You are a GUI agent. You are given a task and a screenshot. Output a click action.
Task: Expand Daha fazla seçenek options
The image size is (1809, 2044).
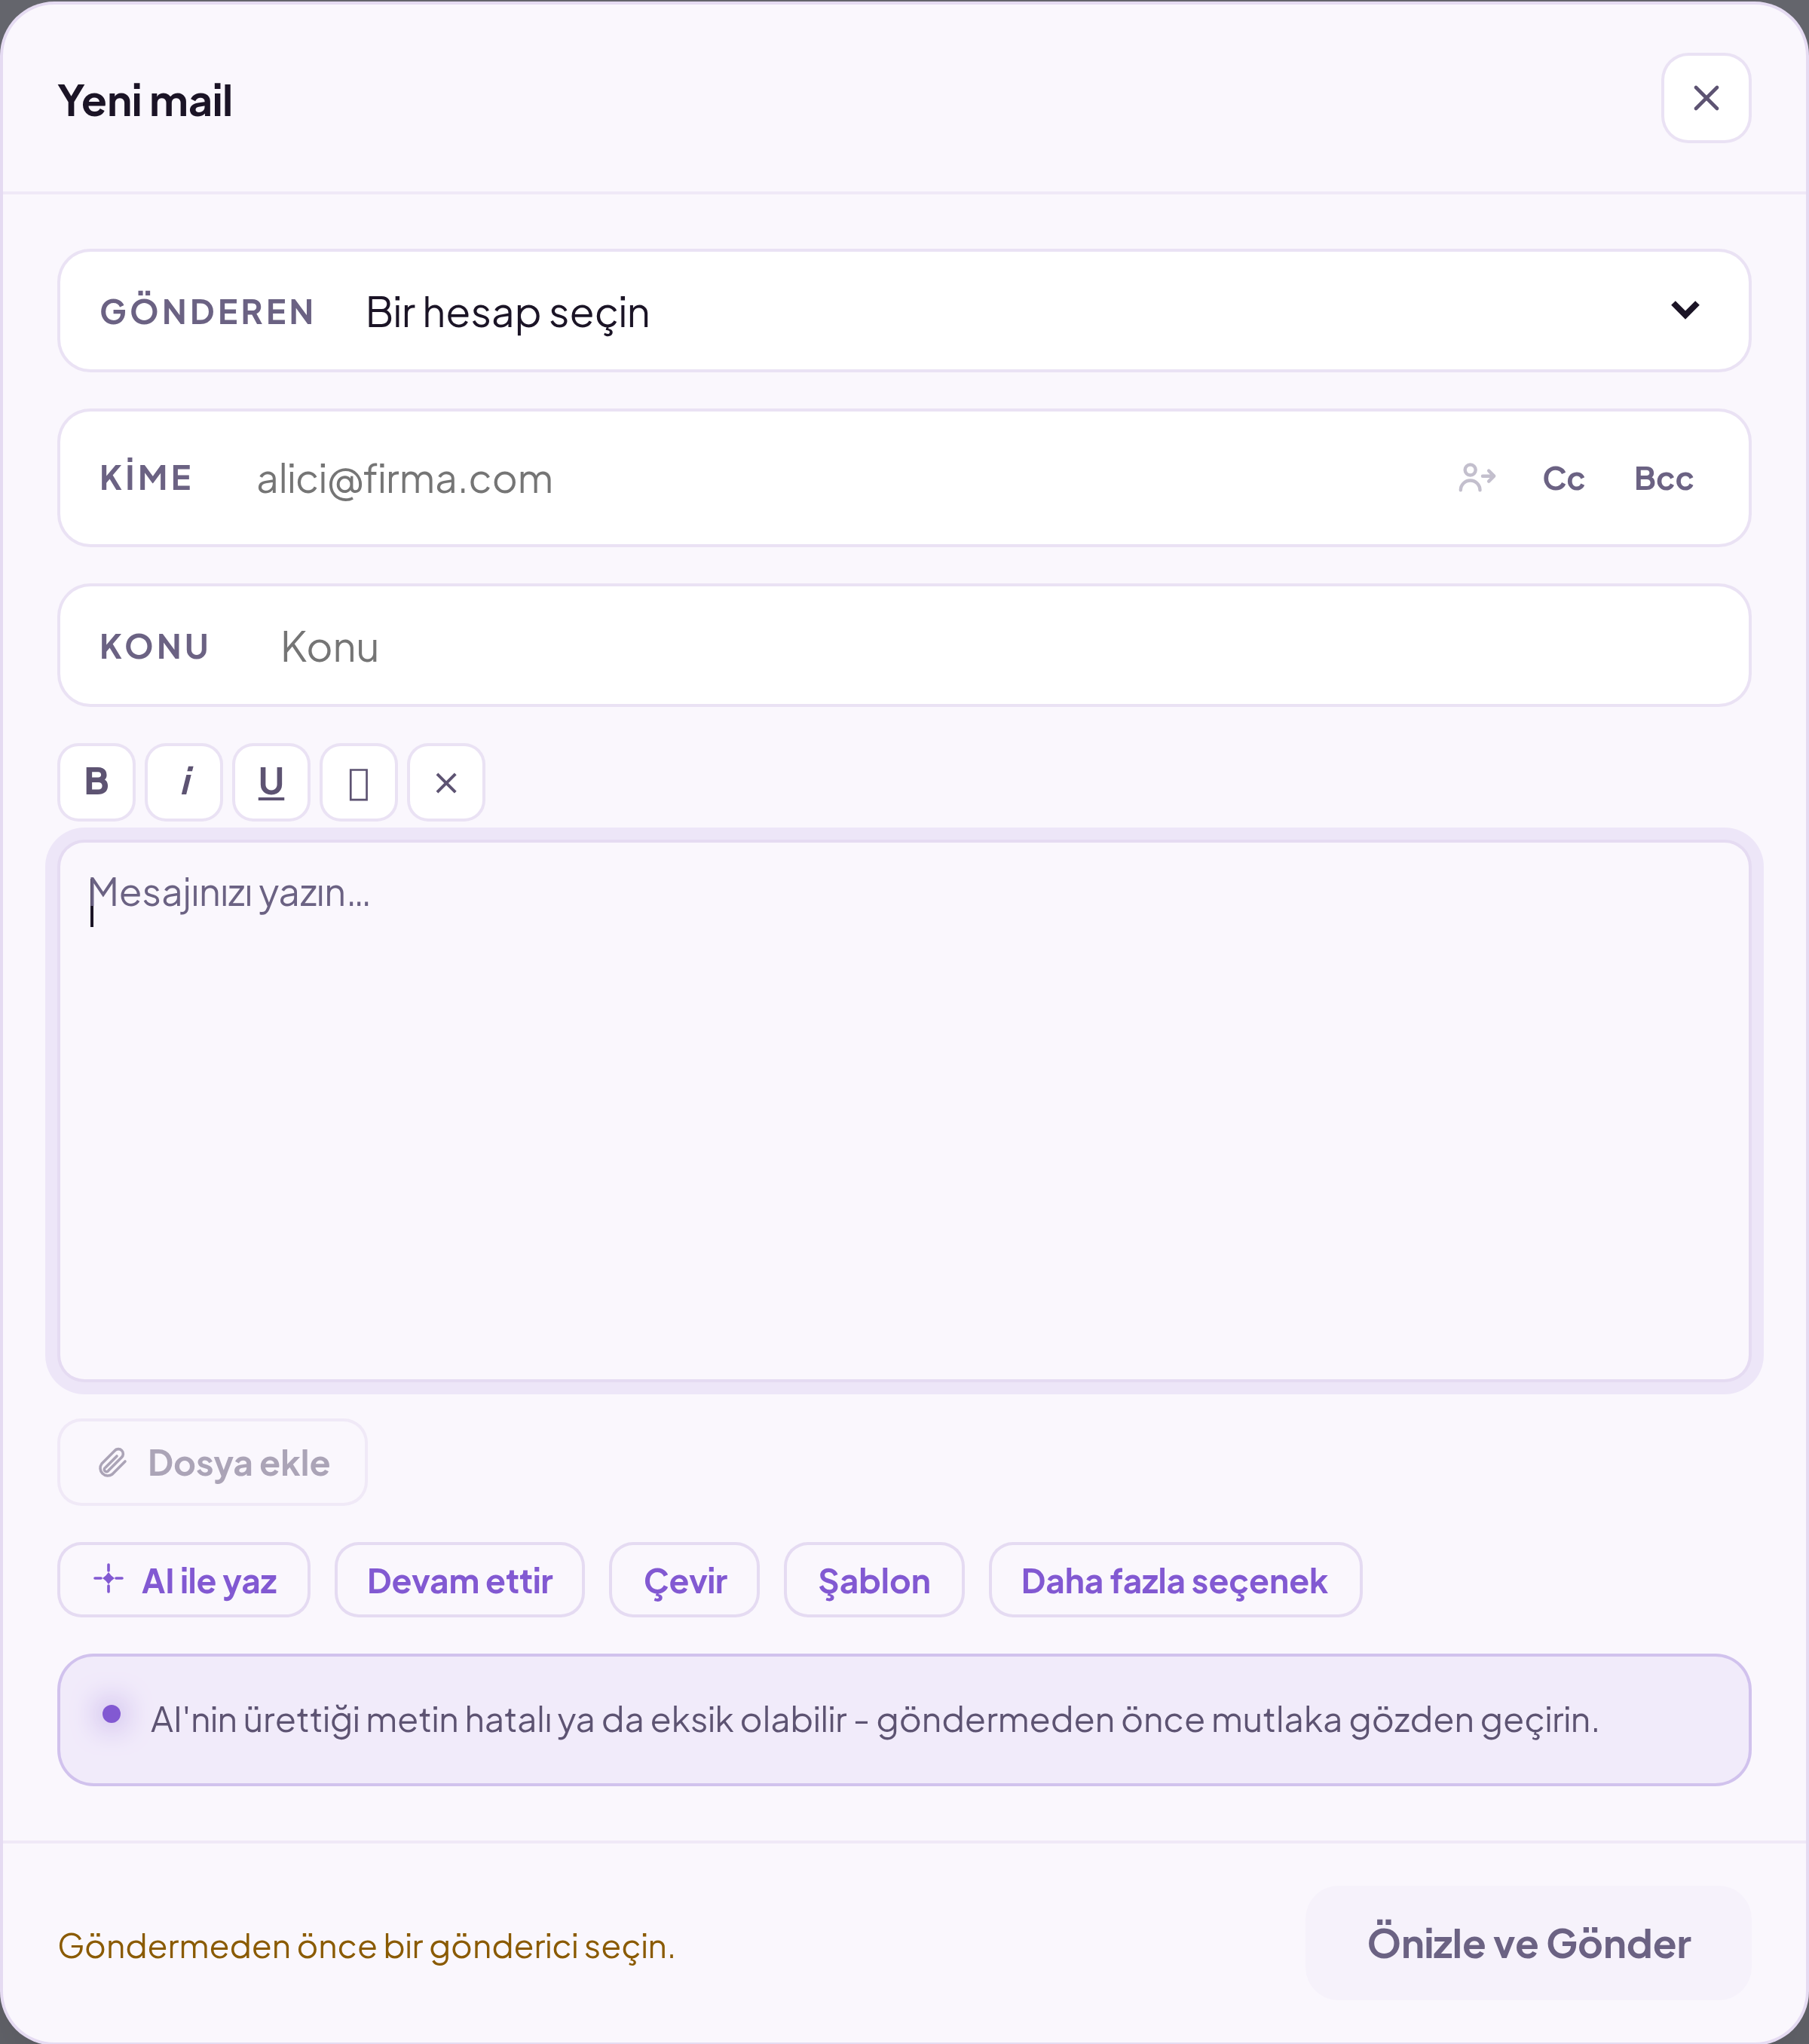point(1175,1580)
